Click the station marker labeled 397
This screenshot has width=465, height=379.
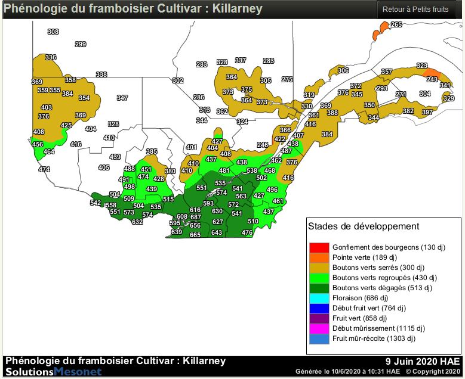pos(427,112)
